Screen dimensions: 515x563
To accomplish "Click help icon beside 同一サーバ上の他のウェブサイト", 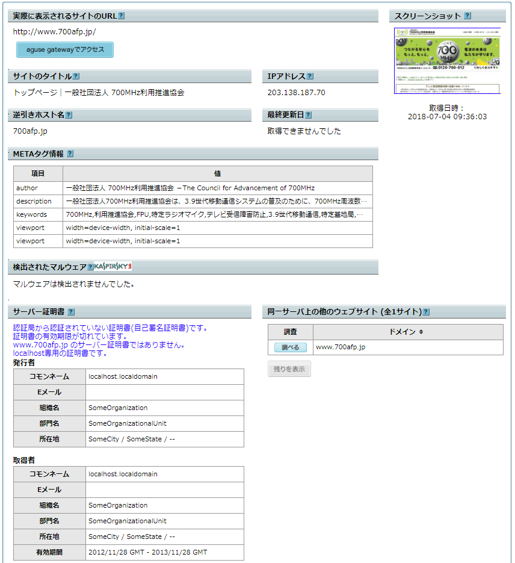I will coord(426,312).
